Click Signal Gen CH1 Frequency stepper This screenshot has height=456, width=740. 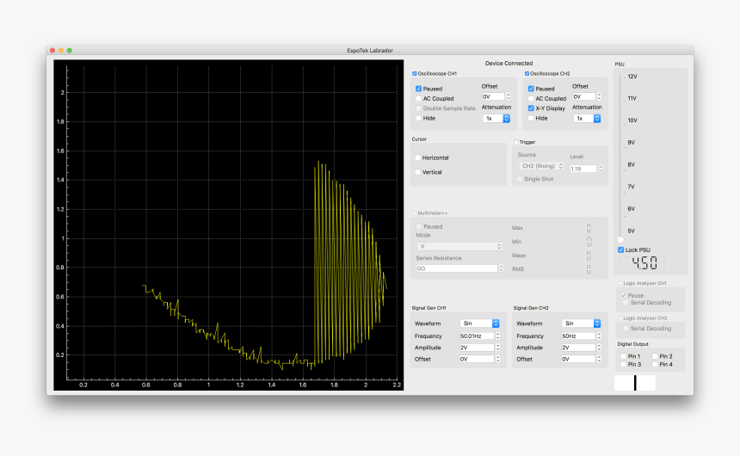point(497,336)
